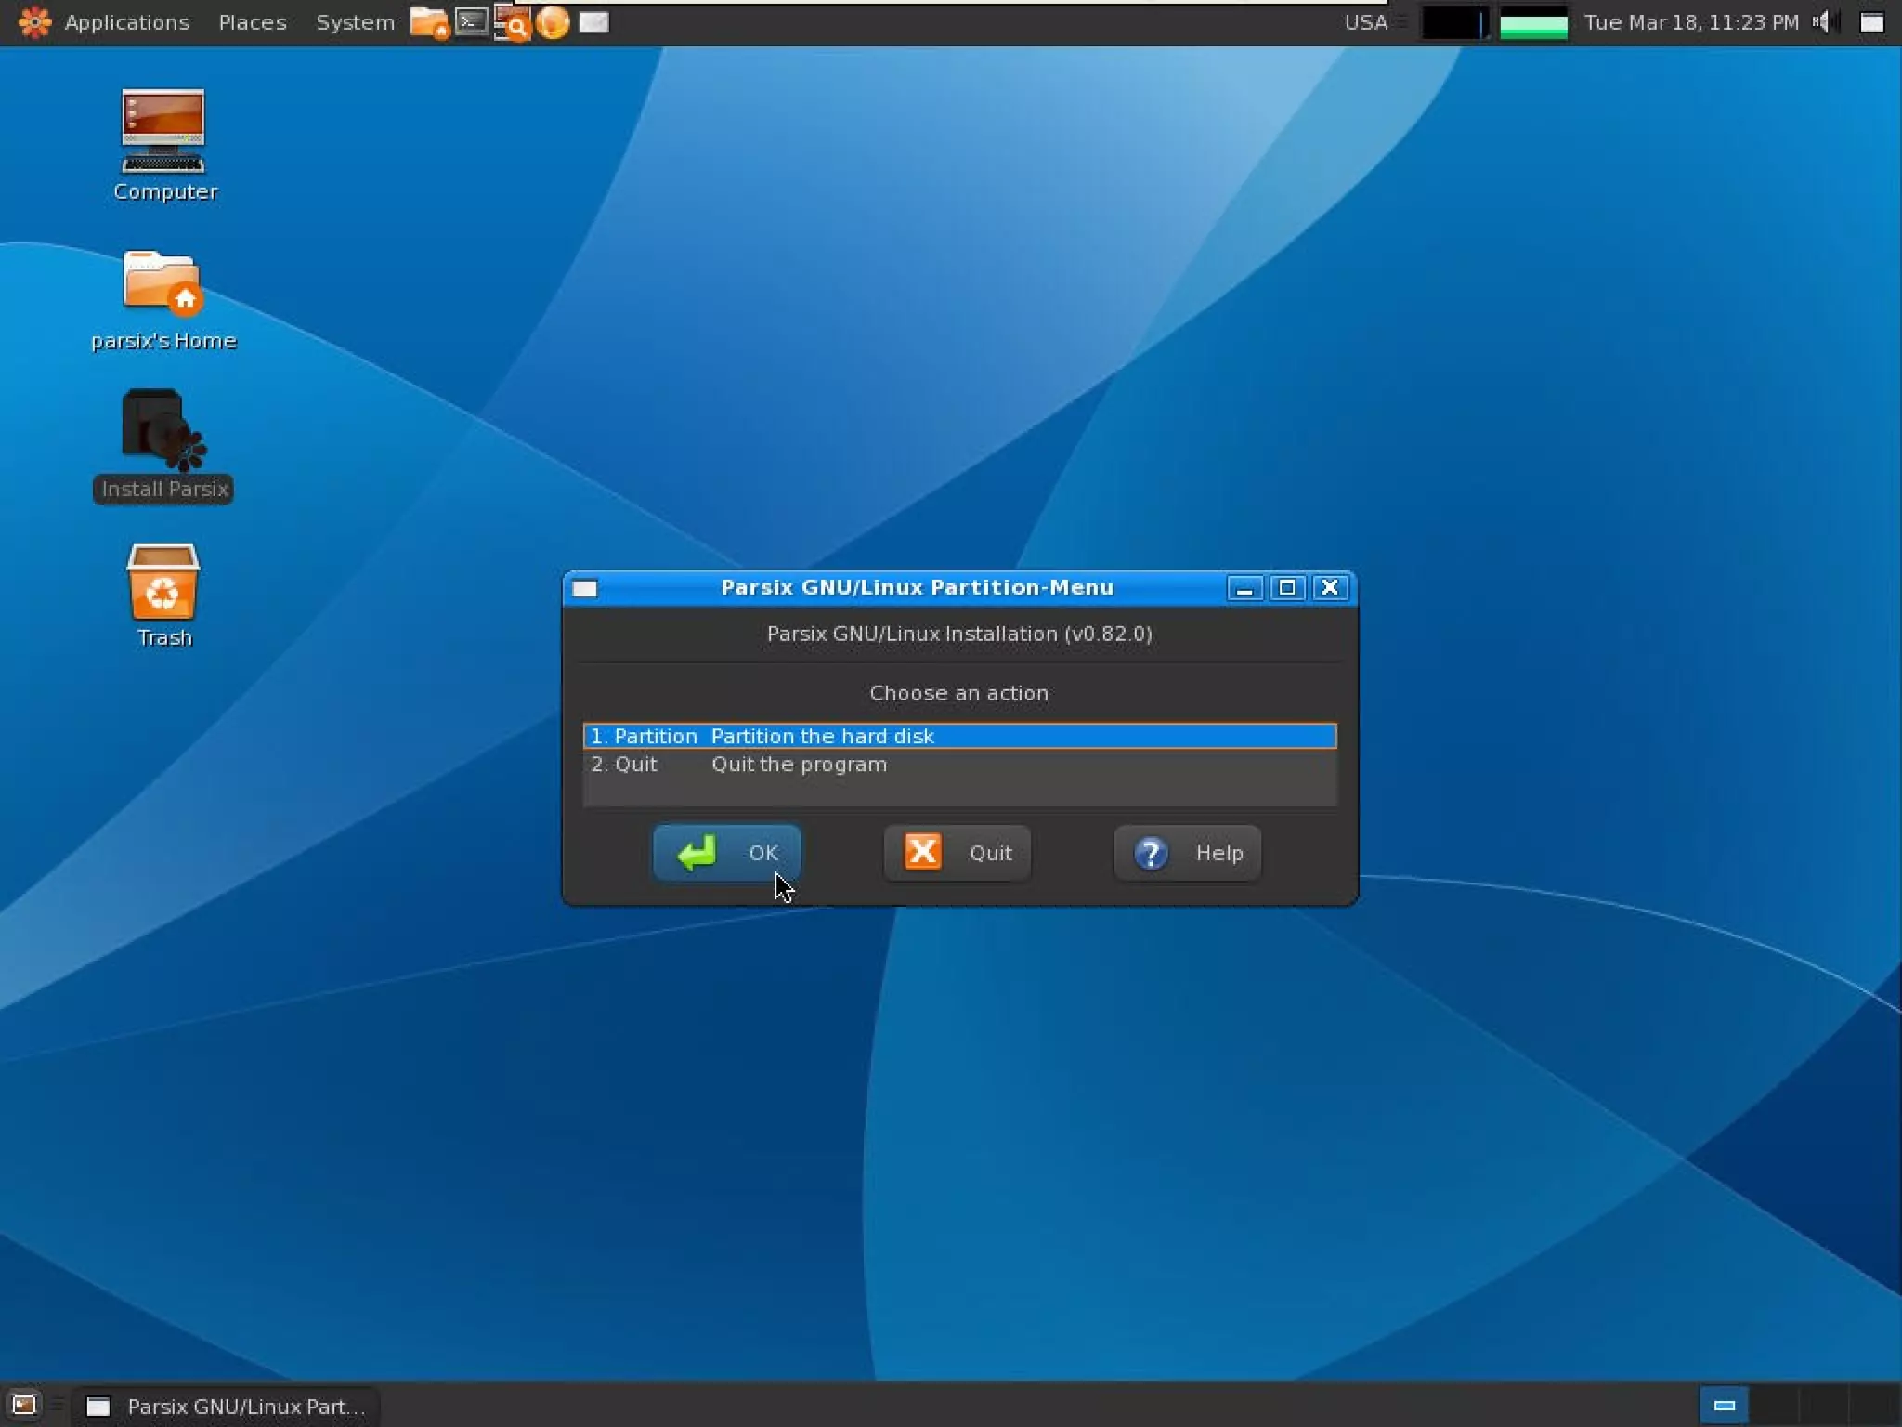1902x1427 pixels.
Task: Open the Applications menu
Action: 126,22
